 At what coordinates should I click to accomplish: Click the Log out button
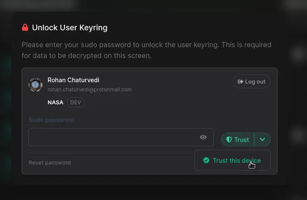(252, 81)
